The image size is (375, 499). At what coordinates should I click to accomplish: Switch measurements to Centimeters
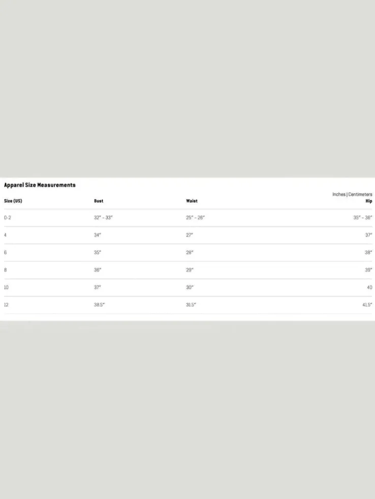[x=360, y=194]
